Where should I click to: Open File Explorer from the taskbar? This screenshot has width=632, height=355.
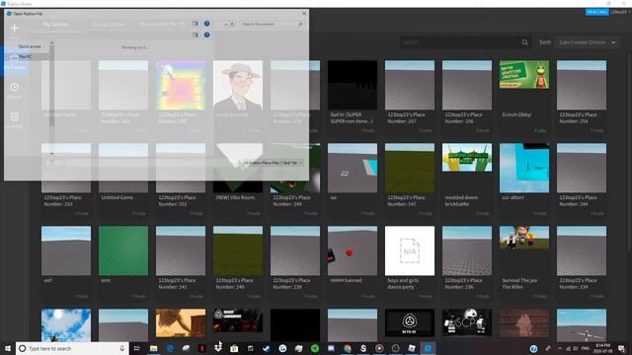(x=154, y=348)
